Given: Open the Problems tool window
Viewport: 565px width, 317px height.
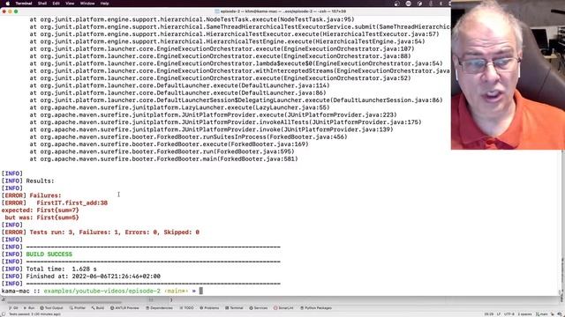Looking at the screenshot, I should [209, 308].
